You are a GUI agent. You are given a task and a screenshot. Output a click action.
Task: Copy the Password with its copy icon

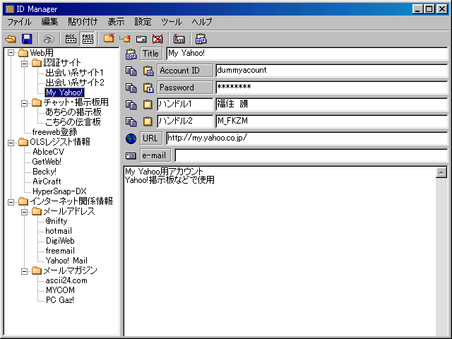(131, 88)
